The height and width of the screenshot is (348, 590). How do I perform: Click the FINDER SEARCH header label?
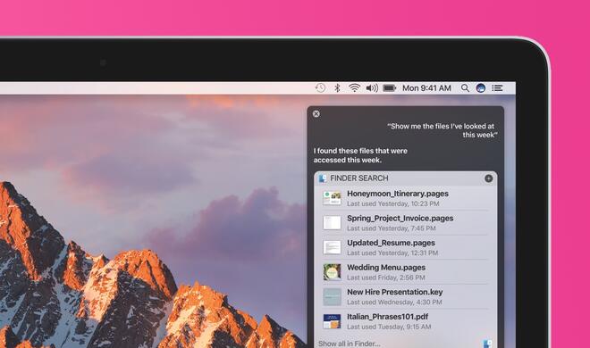pyautogui.click(x=359, y=178)
